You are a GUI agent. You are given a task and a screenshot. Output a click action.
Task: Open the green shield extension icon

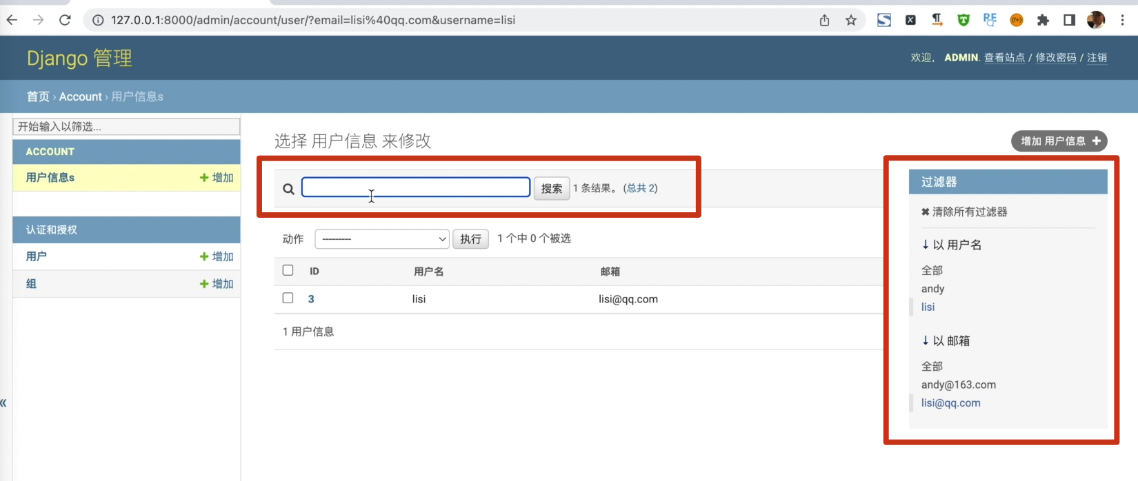pos(964,20)
